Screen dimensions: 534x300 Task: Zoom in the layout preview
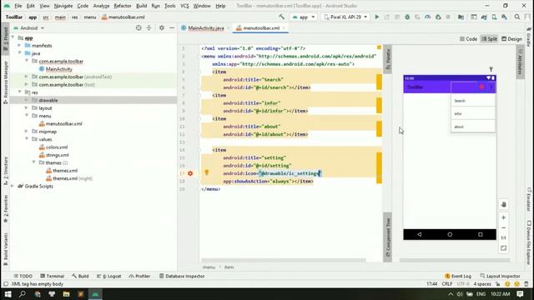click(x=504, y=217)
